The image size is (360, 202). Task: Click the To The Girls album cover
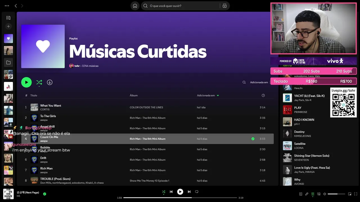click(34, 118)
